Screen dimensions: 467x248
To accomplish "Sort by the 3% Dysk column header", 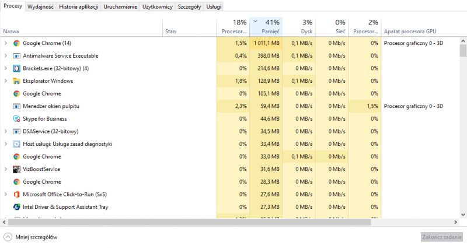I will coord(299,27).
